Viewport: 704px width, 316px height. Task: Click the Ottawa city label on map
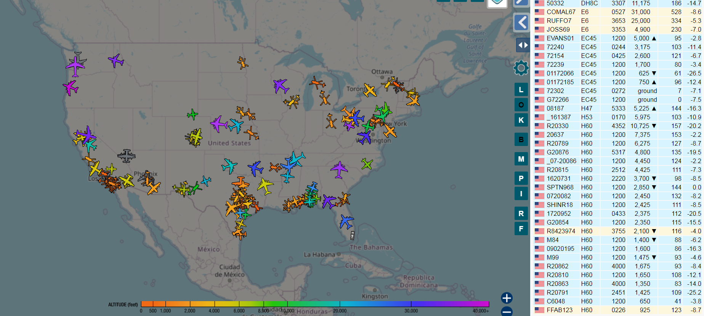click(x=382, y=72)
